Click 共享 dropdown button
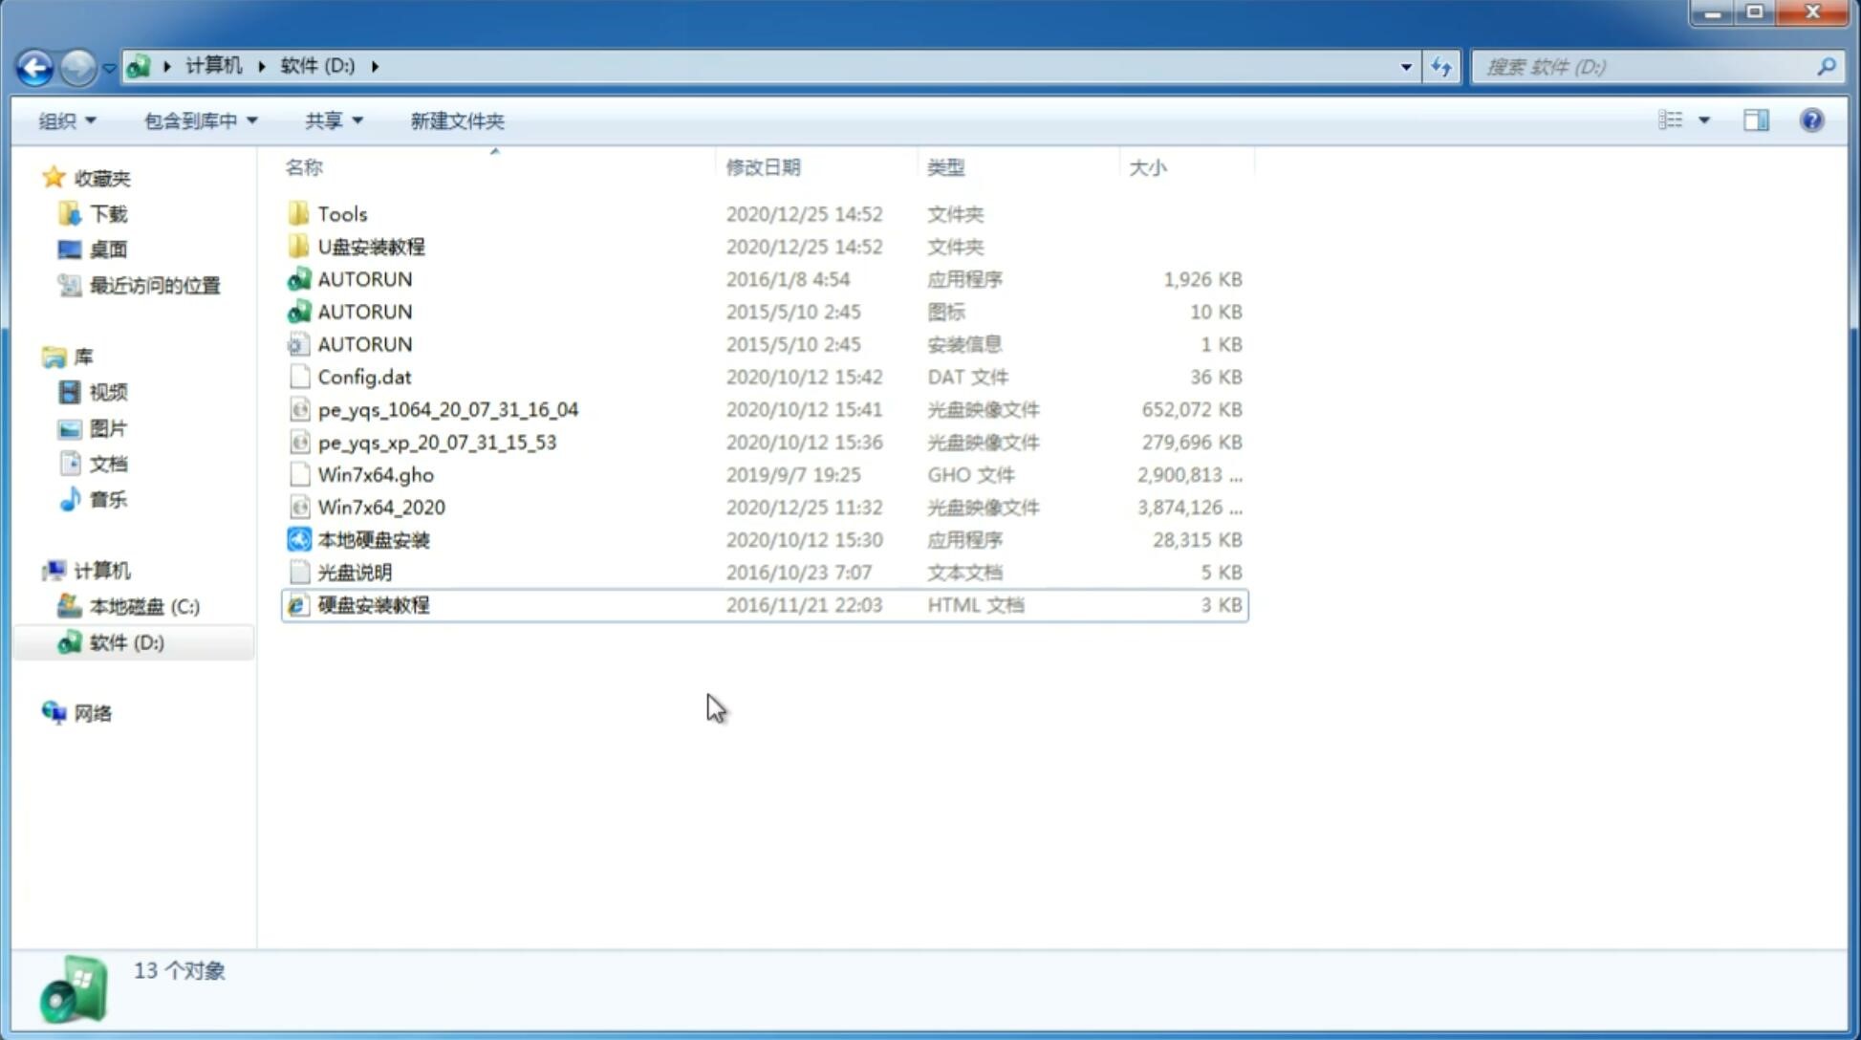The width and height of the screenshot is (1861, 1040). (x=330, y=119)
